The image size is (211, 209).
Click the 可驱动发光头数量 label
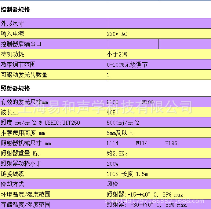pos(24,75)
